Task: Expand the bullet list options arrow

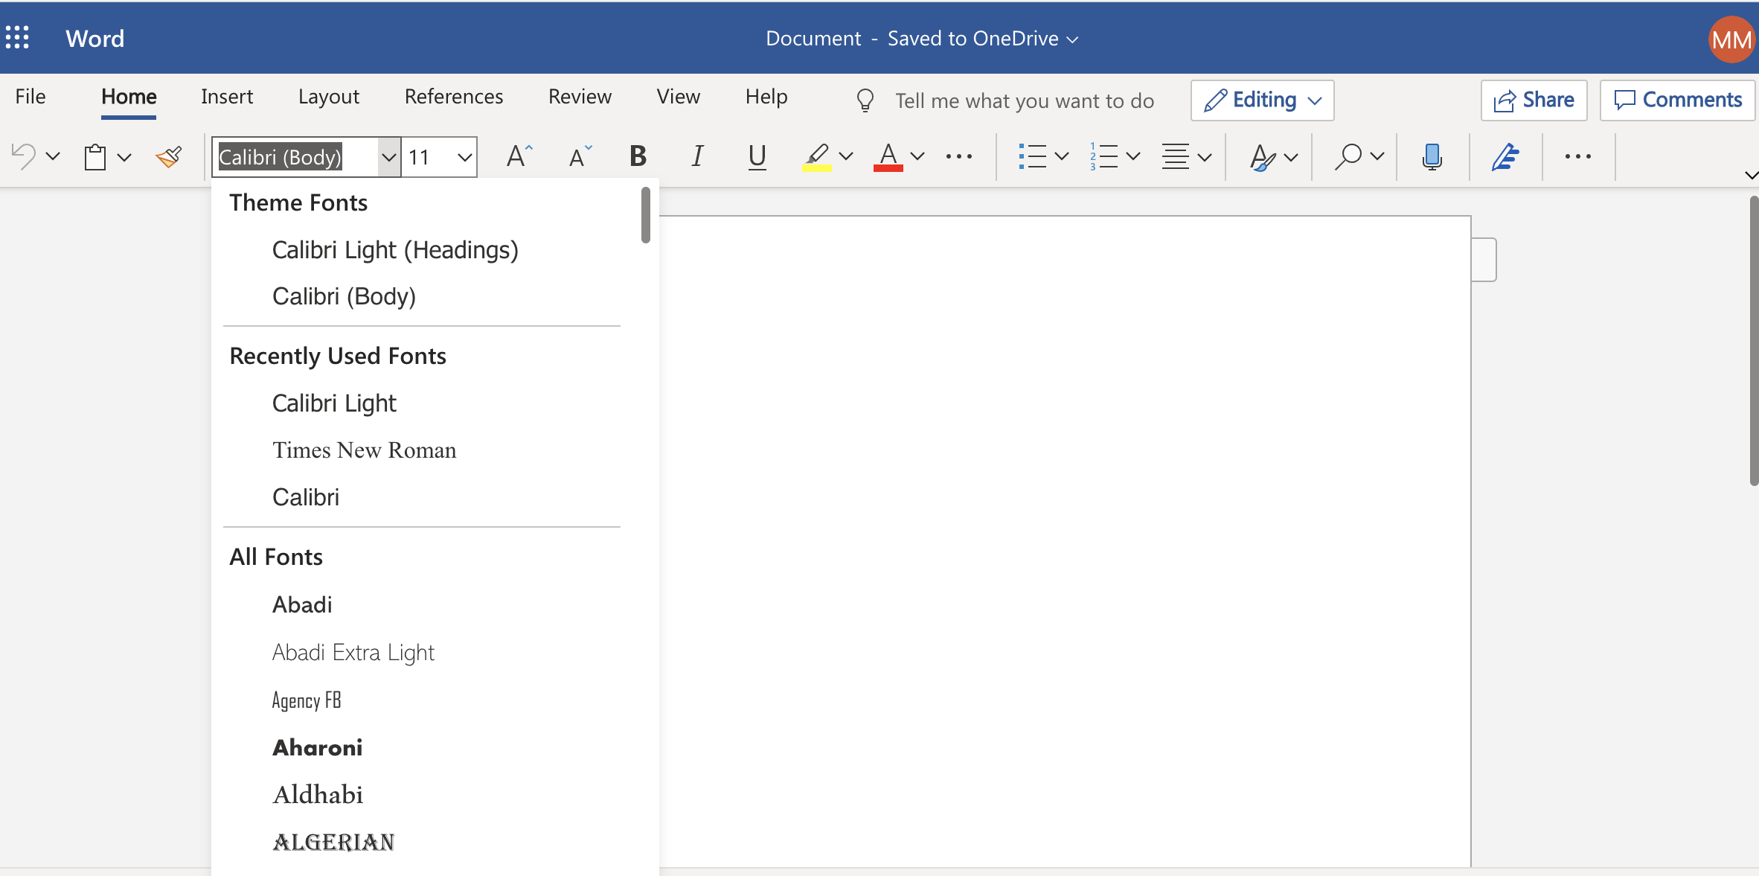Action: pyautogui.click(x=1062, y=156)
